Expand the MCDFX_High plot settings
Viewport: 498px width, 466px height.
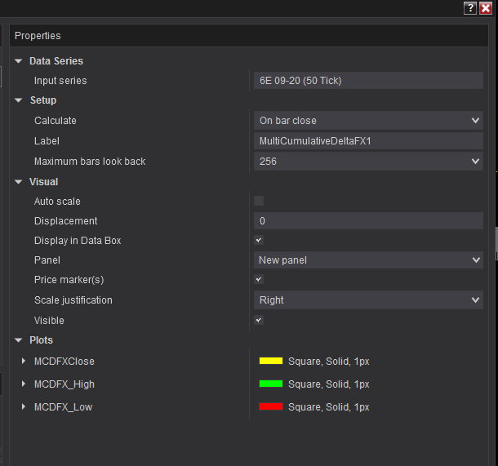pyautogui.click(x=24, y=384)
